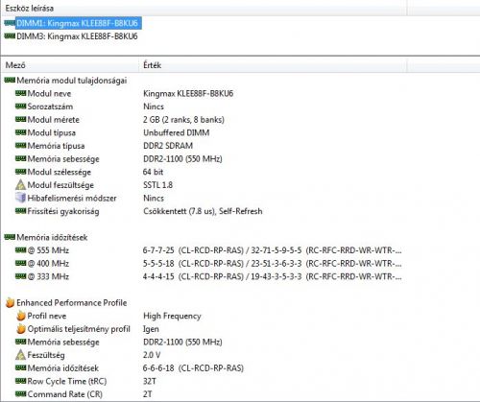Select value 2.0 V
The image size is (480, 402).
click(x=152, y=355)
